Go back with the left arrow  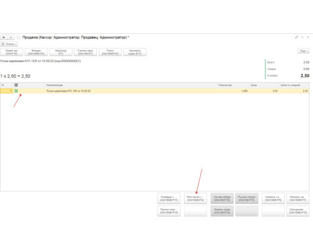point(4,37)
